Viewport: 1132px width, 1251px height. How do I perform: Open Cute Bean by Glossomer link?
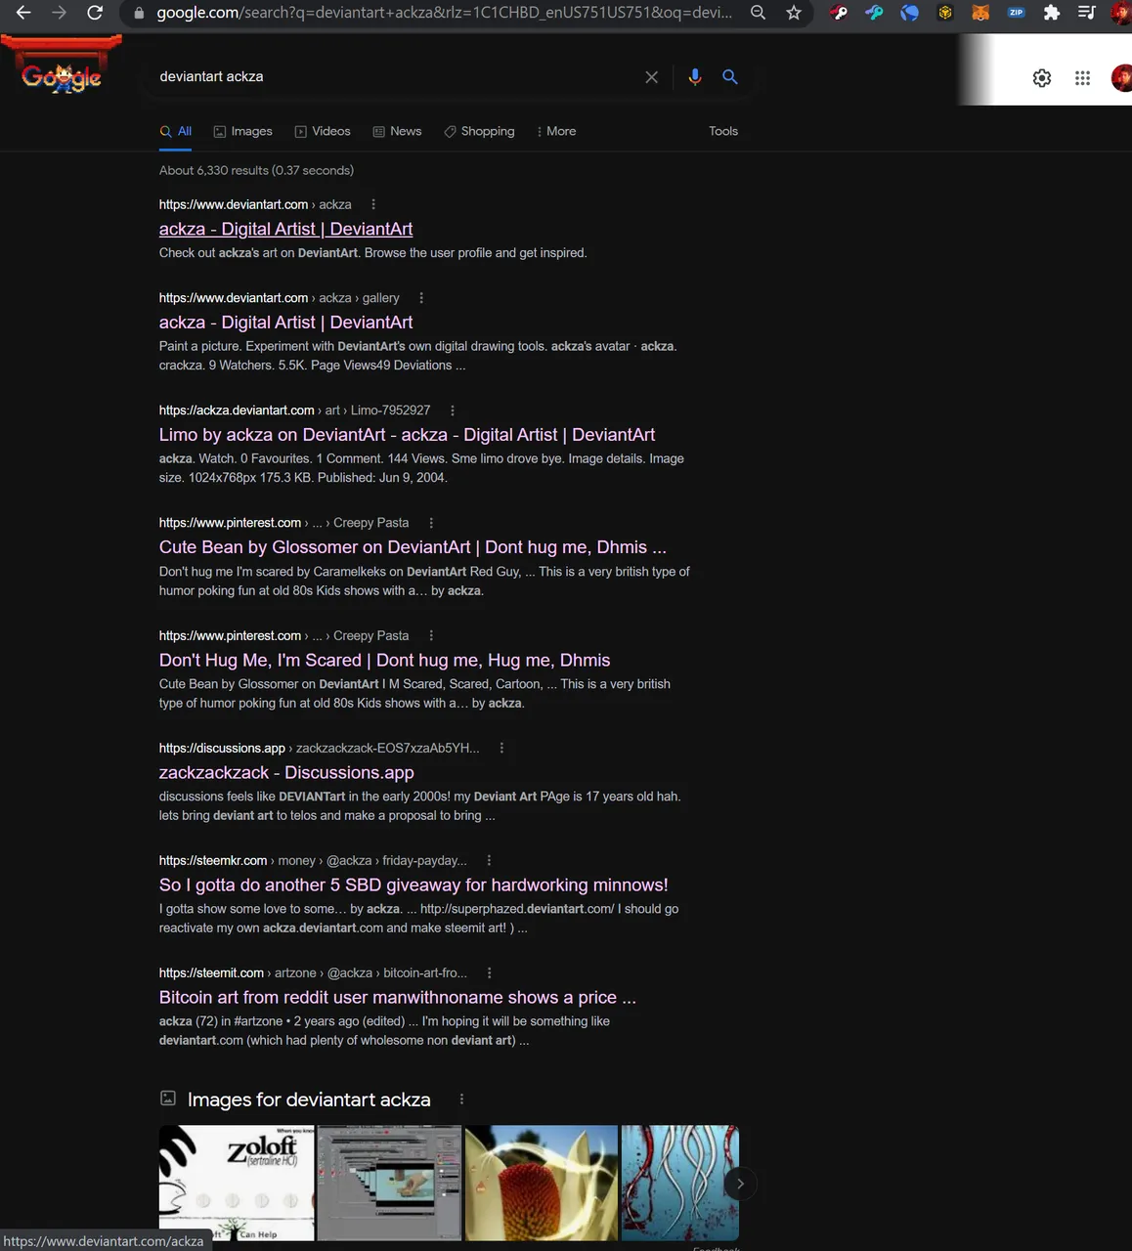(413, 546)
